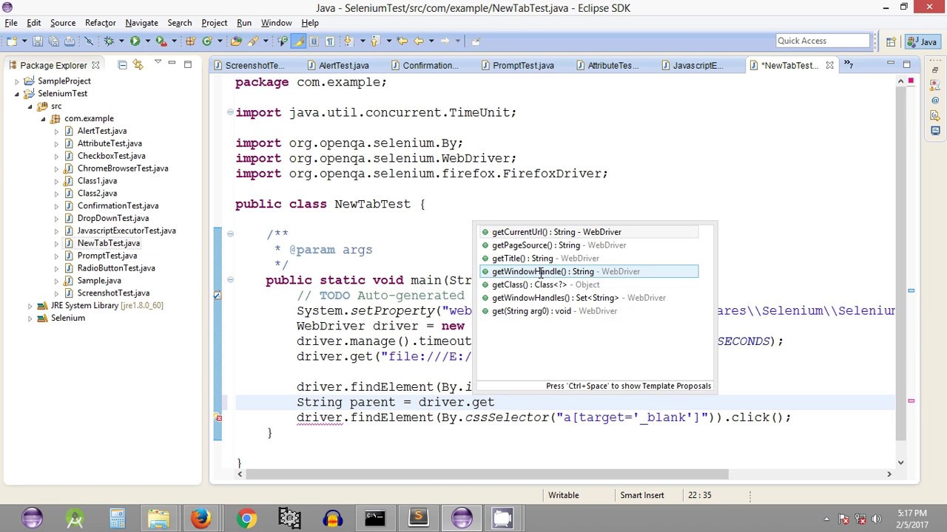Collapse the main method fold marker
Screen dimensions: 947x532
pyautogui.click(x=230, y=280)
